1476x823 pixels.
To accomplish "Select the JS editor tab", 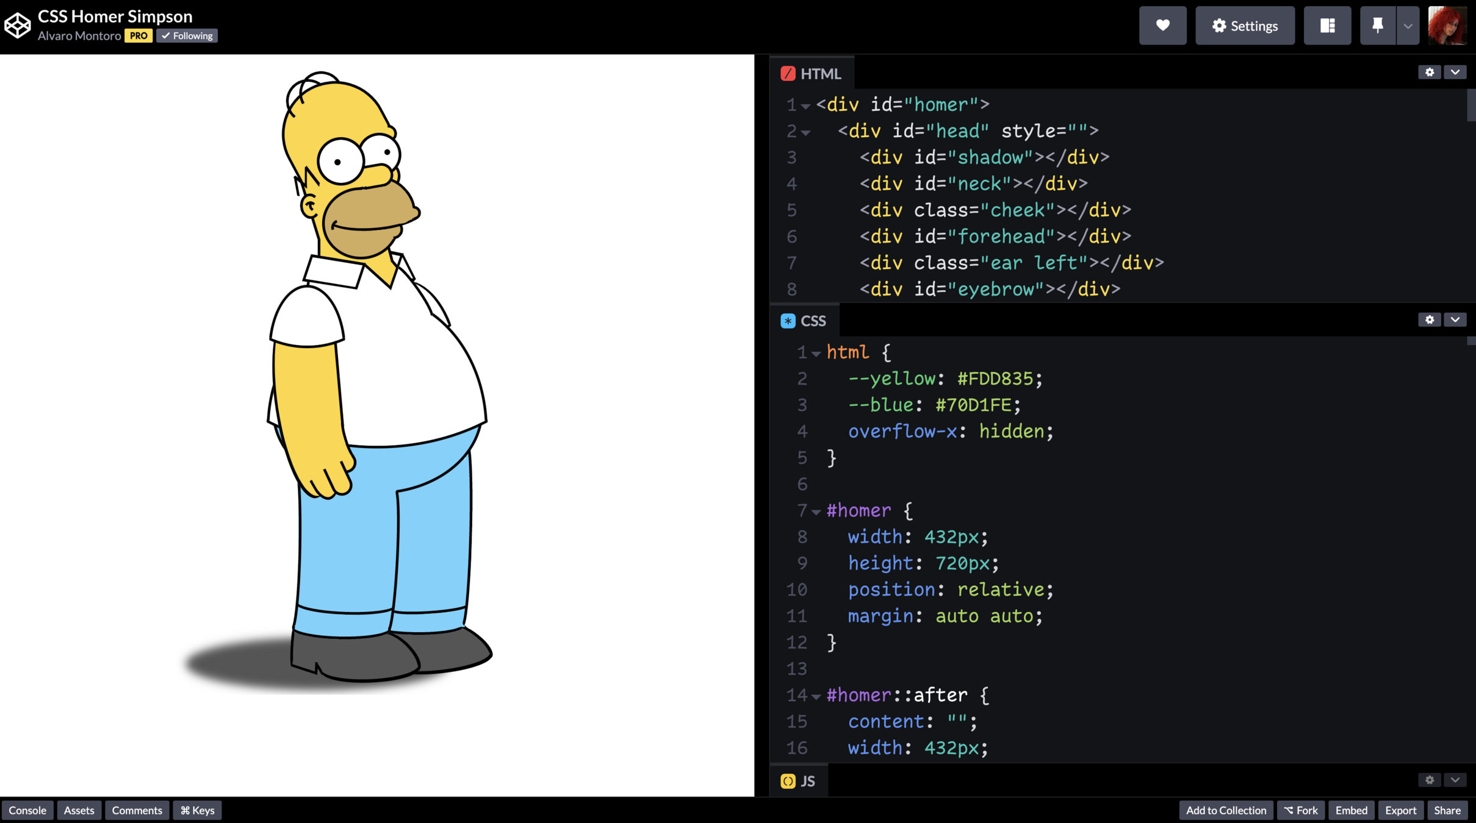I will click(799, 782).
